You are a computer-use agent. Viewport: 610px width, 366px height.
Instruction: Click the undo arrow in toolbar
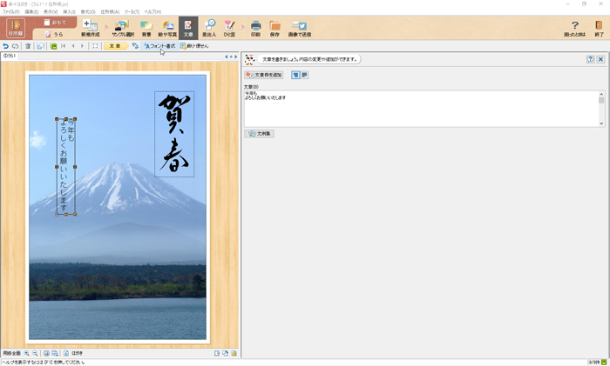point(6,46)
